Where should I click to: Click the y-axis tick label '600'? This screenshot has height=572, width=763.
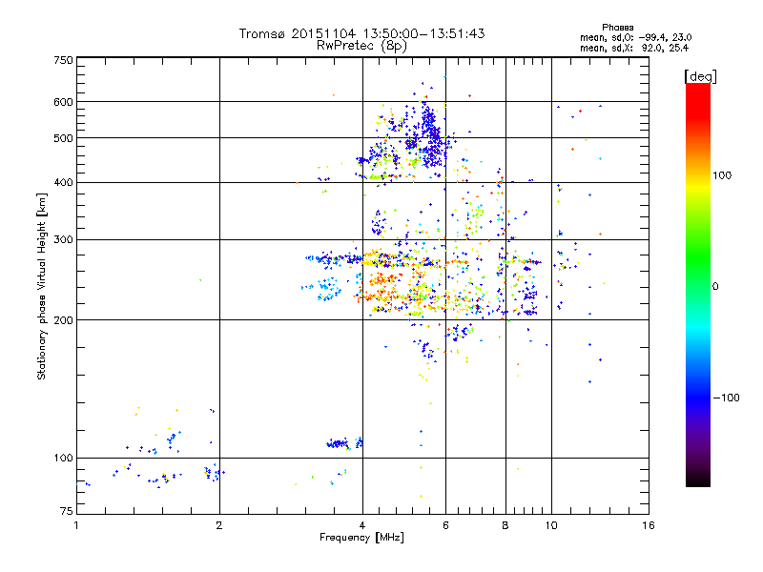pyautogui.click(x=63, y=102)
